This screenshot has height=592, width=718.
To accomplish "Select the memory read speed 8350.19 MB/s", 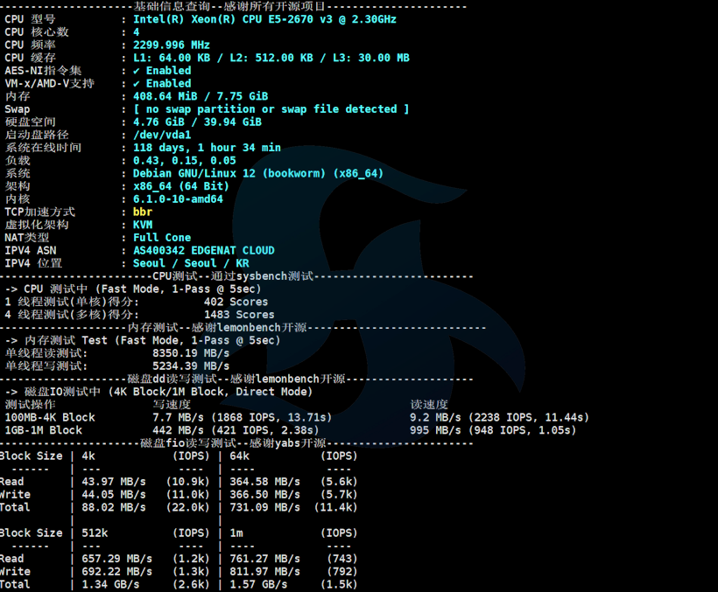I will point(191,353).
